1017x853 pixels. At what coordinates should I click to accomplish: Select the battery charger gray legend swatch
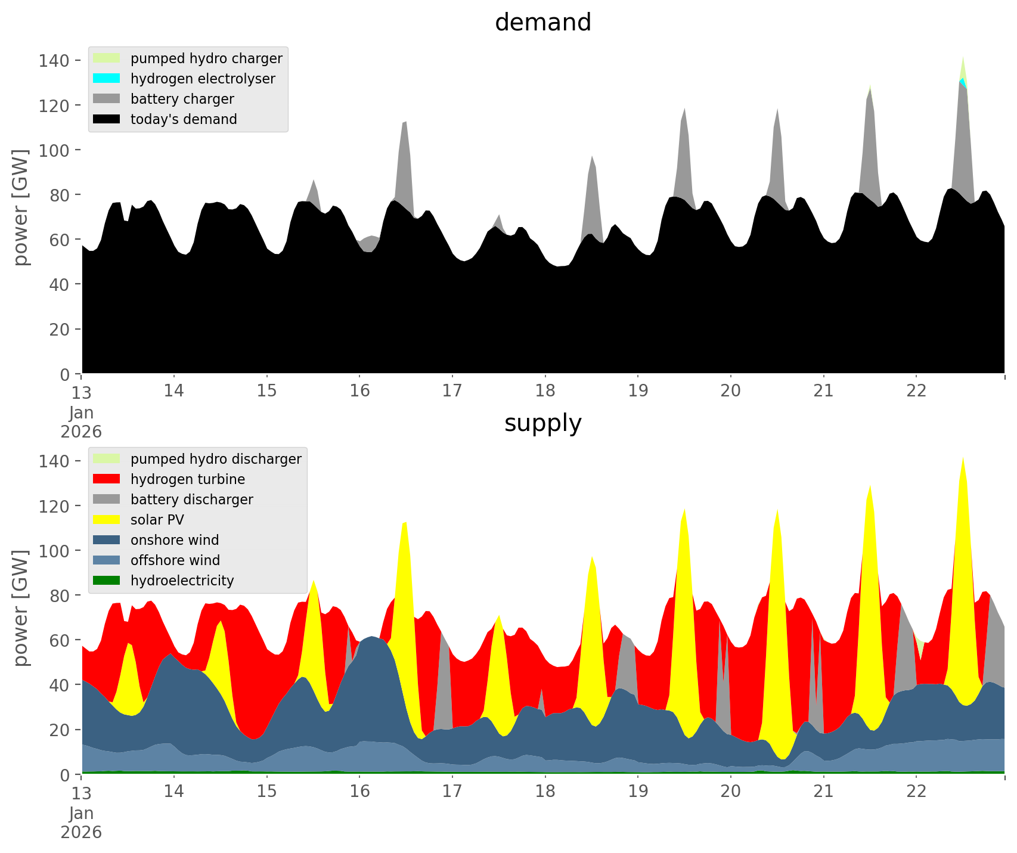(x=106, y=99)
